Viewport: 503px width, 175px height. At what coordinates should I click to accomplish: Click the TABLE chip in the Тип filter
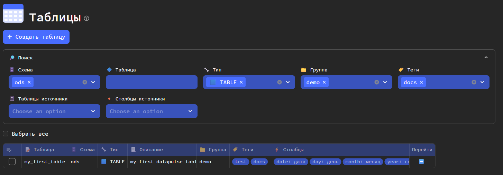click(x=226, y=82)
